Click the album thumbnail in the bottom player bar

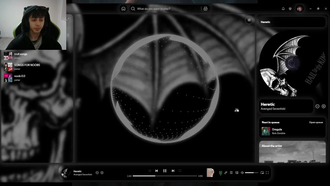66,173
